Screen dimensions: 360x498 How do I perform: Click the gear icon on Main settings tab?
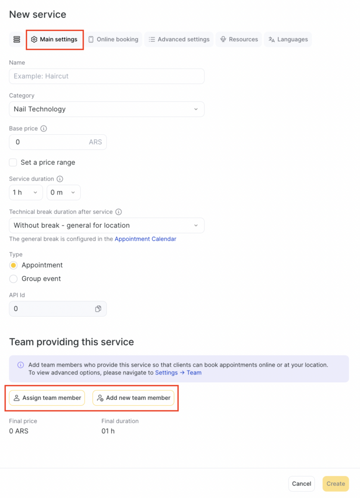tap(34, 39)
